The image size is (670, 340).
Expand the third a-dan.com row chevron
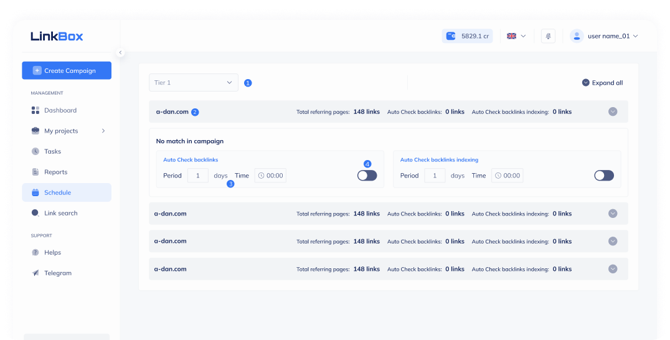pyautogui.click(x=613, y=242)
